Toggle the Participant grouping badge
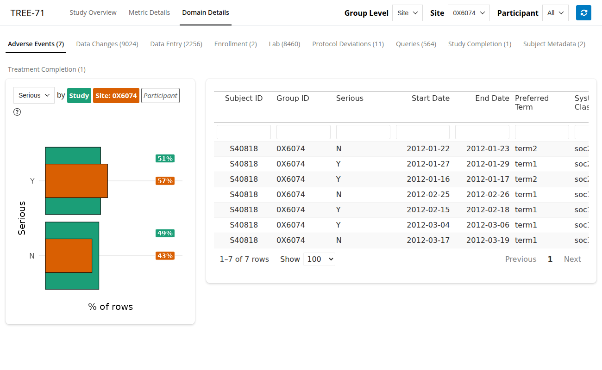Image resolution: width=602 pixels, height=370 pixels. pyautogui.click(x=160, y=96)
